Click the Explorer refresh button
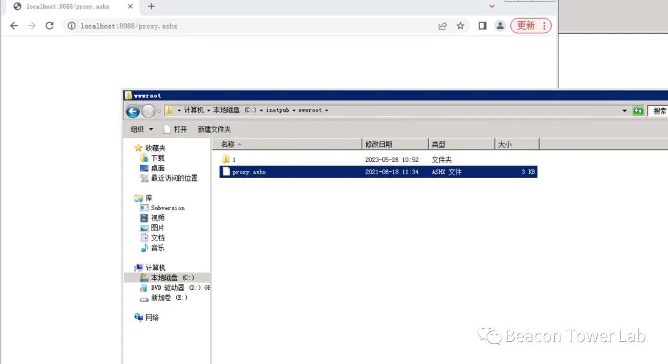The width and height of the screenshot is (668, 364). (638, 111)
